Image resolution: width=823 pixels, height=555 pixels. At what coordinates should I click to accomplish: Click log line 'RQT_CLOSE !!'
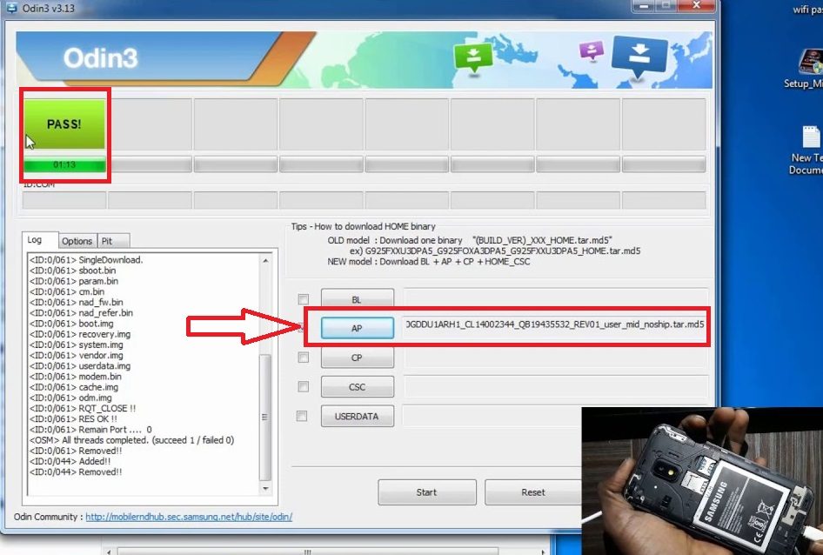[x=83, y=408]
